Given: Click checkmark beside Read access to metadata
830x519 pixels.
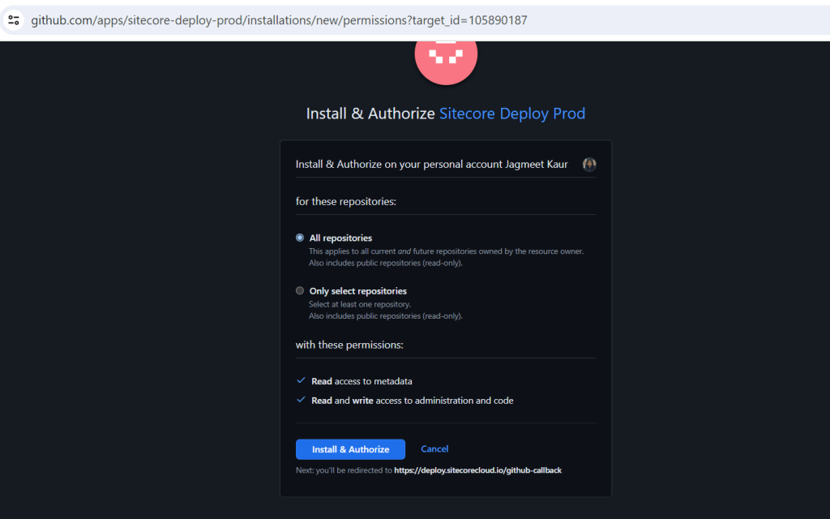Looking at the screenshot, I should [301, 380].
